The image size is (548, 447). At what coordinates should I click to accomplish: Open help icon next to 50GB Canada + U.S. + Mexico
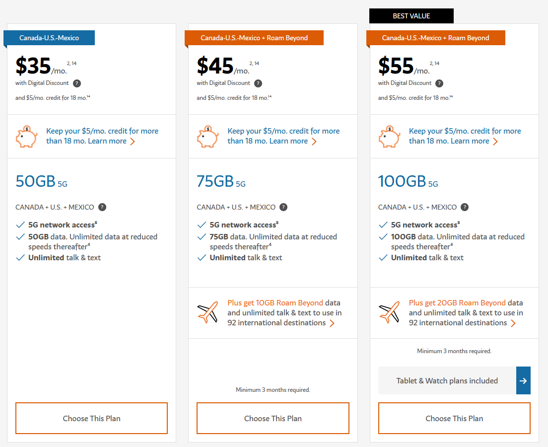(102, 207)
